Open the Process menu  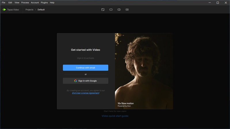(x=25, y=3)
